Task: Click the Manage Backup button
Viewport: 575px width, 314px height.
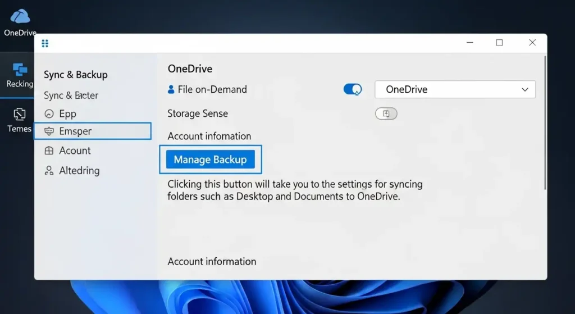Action: point(211,160)
